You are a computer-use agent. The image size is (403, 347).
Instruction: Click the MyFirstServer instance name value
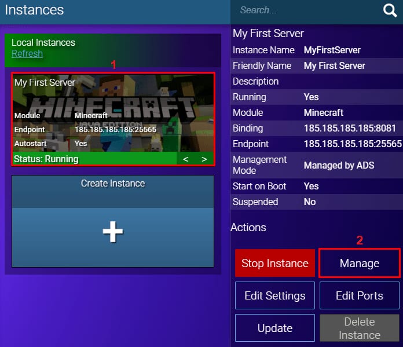332,50
